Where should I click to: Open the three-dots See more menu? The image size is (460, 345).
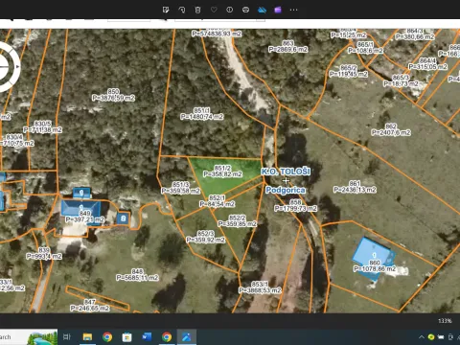293,10
